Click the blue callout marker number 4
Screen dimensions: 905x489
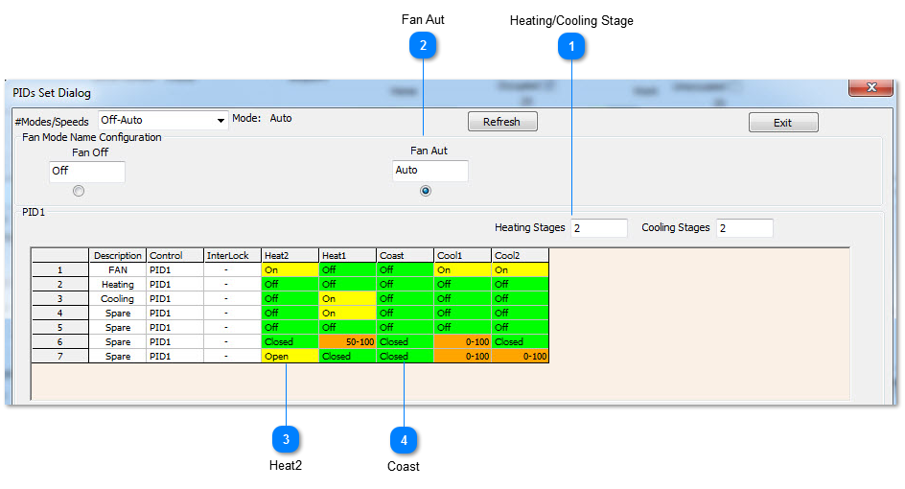(x=404, y=440)
